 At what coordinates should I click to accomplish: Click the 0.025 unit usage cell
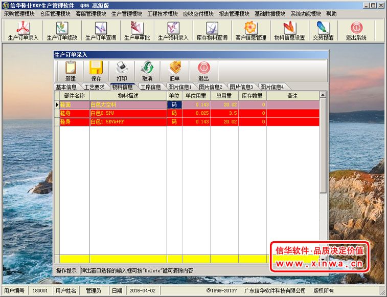(x=196, y=113)
